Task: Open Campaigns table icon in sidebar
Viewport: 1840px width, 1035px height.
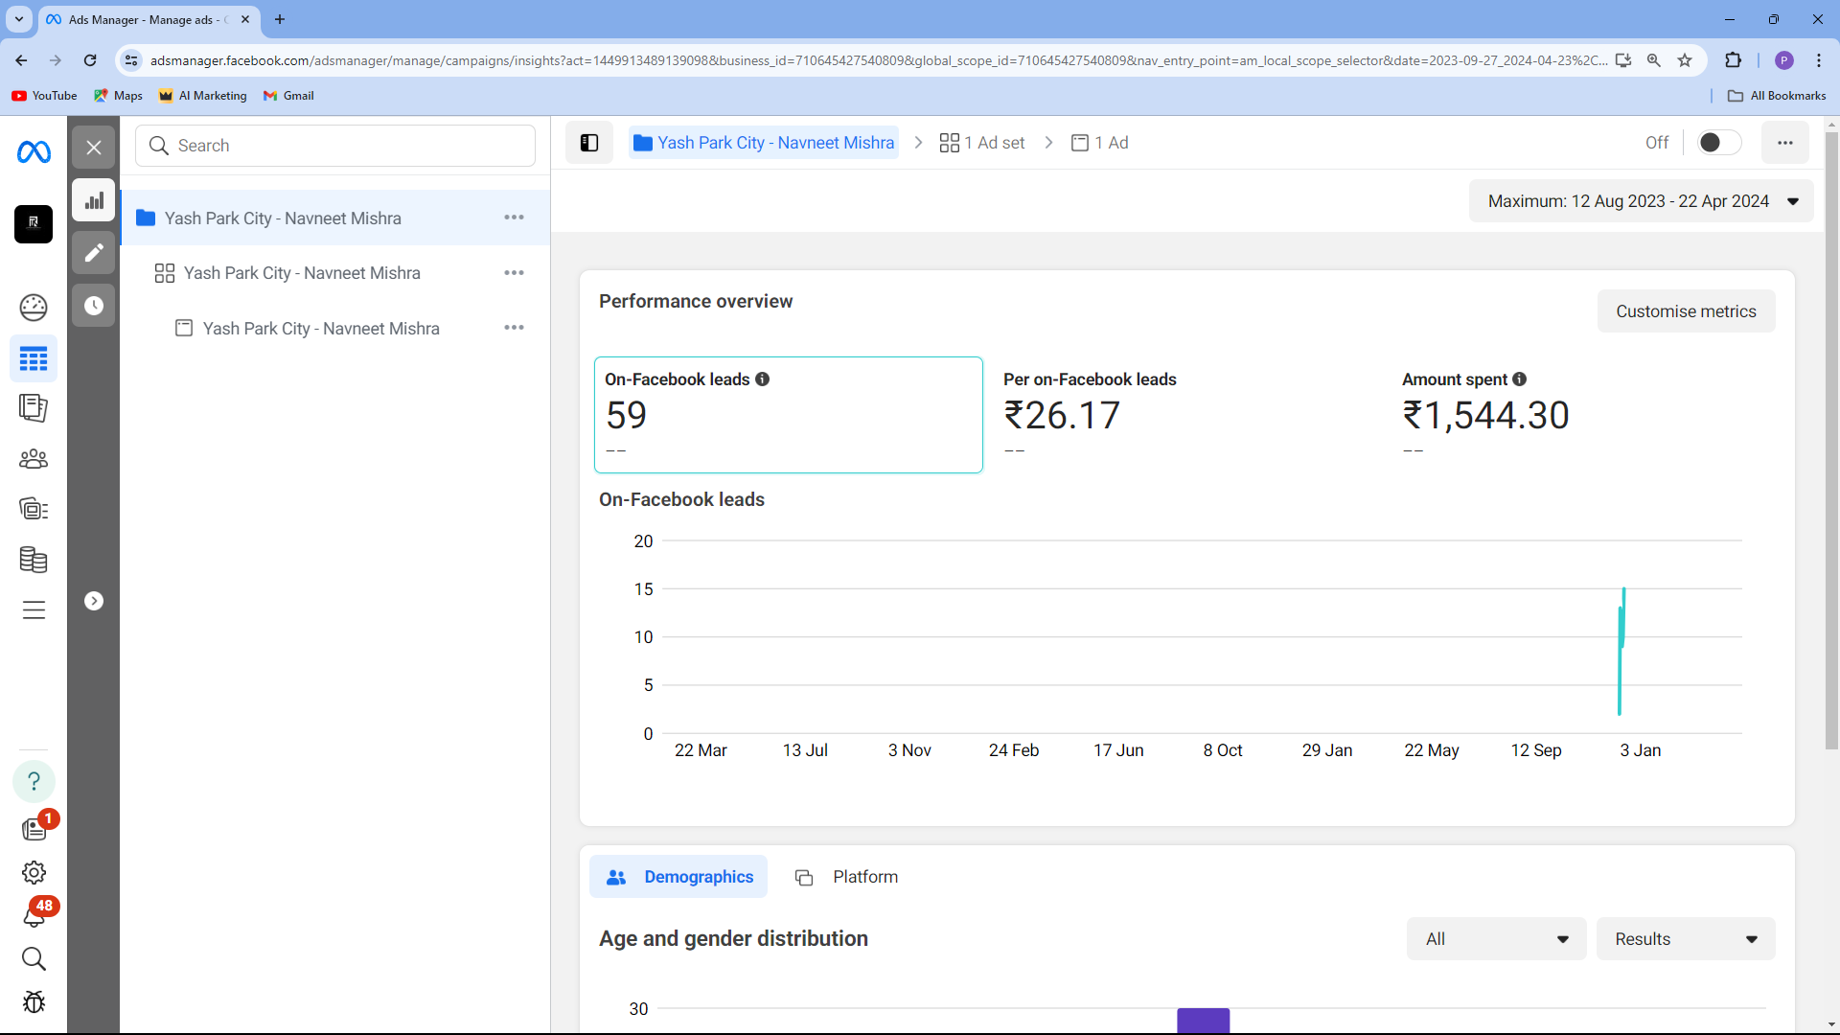Action: click(x=34, y=359)
